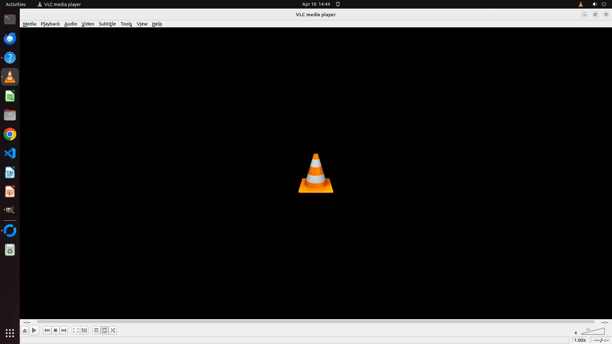This screenshot has height=344, width=612.
Task: Toggle fullscreen video mode
Action: [76, 330]
